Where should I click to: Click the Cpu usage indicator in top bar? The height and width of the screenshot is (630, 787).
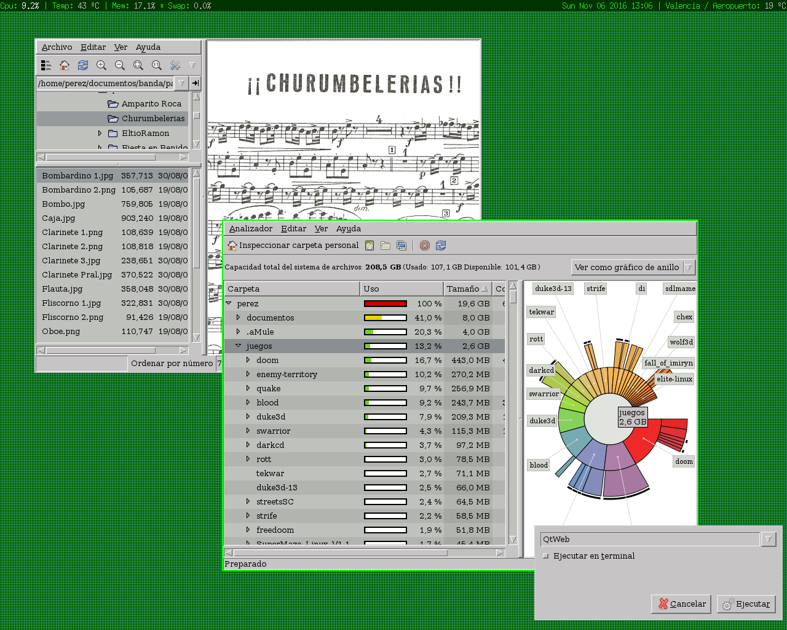point(20,6)
